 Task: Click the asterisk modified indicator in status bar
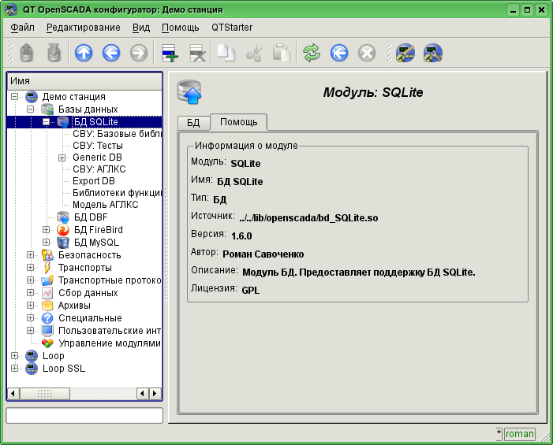click(499, 434)
